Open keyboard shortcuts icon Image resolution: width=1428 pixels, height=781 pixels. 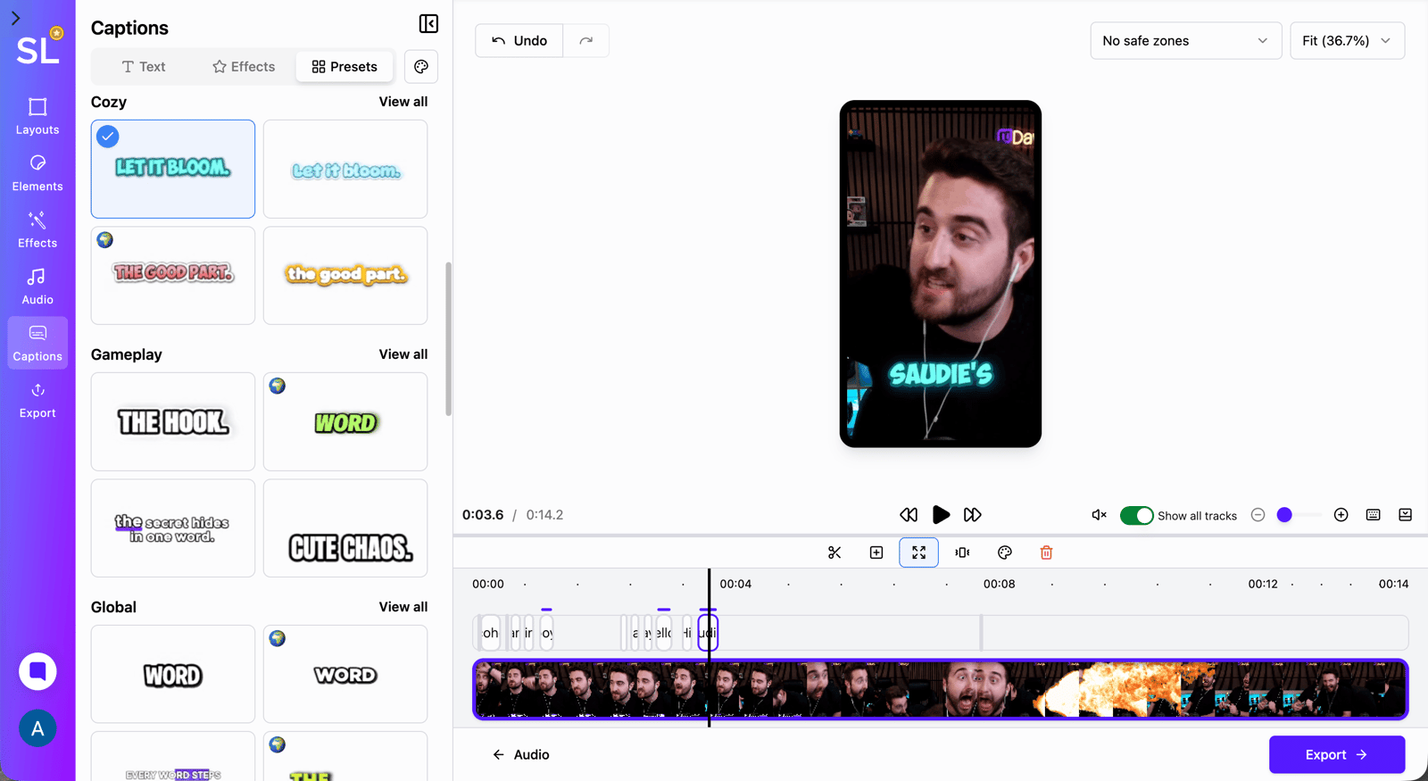tap(1373, 515)
